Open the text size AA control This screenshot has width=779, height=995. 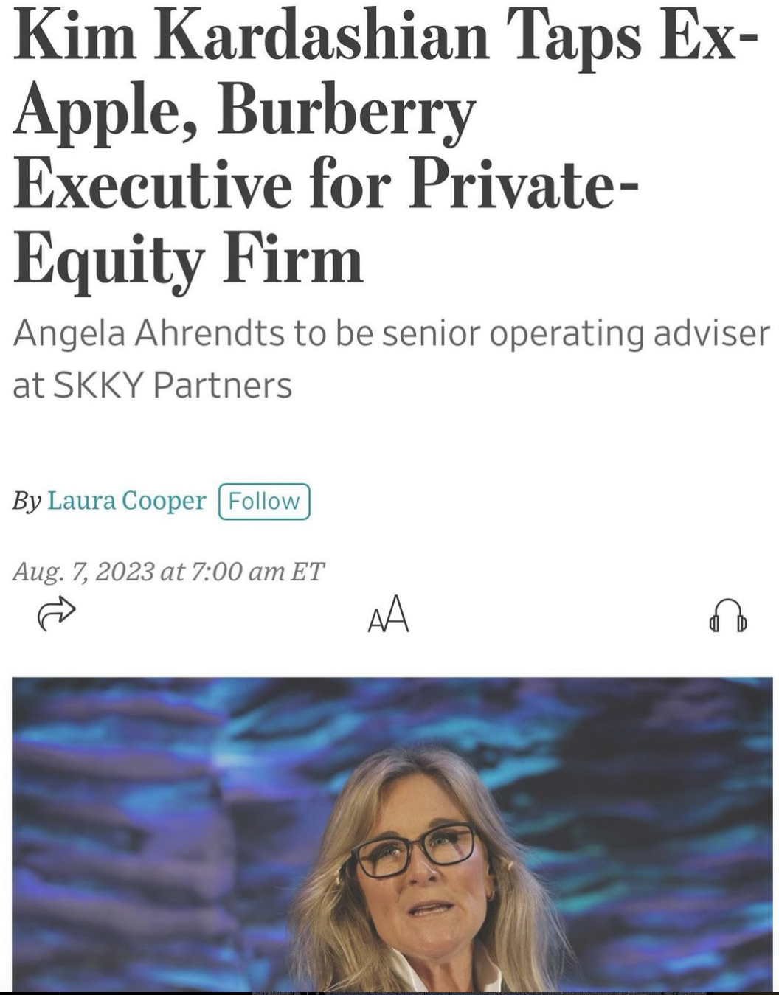(x=388, y=614)
